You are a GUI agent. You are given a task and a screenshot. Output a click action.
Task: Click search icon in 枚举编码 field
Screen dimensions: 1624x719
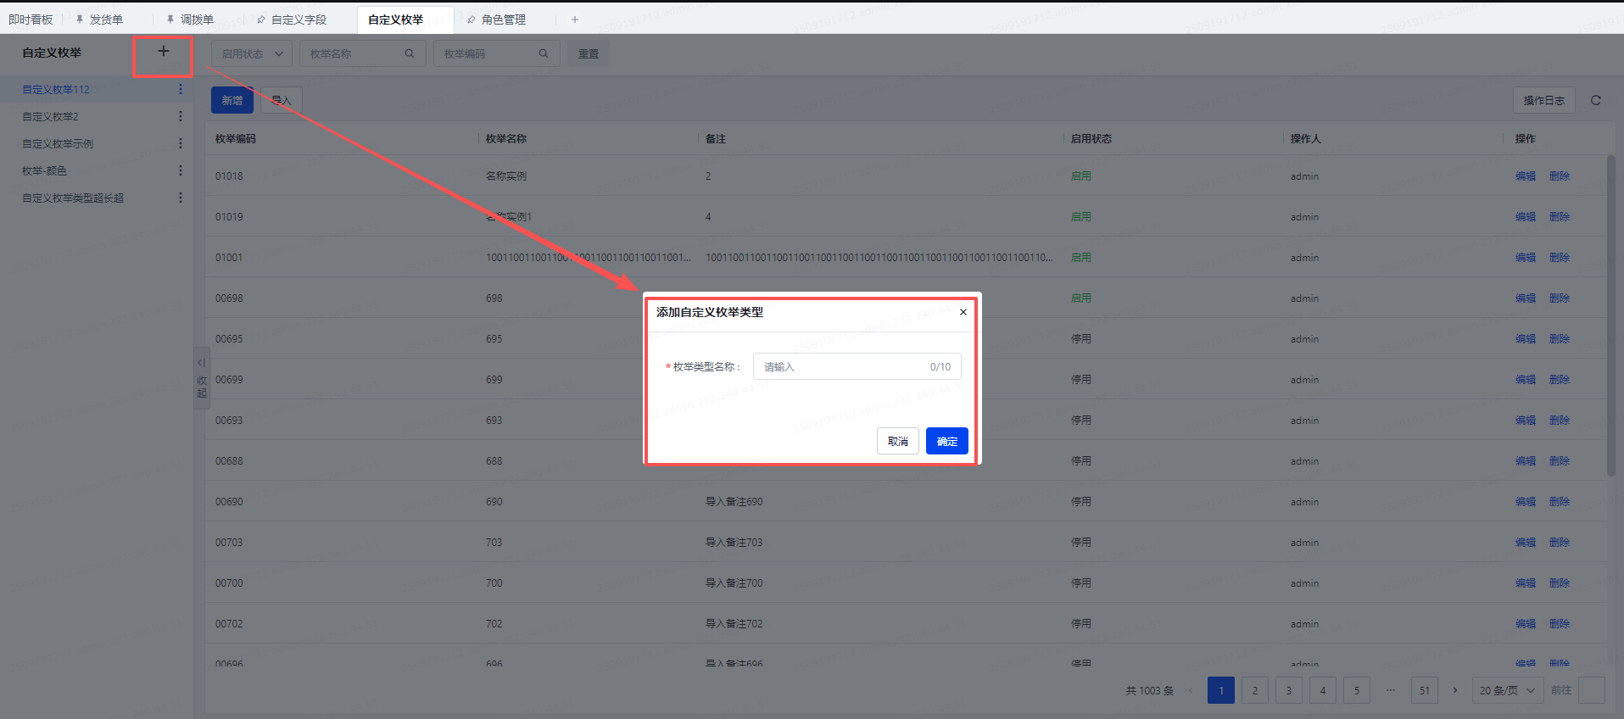click(x=544, y=53)
